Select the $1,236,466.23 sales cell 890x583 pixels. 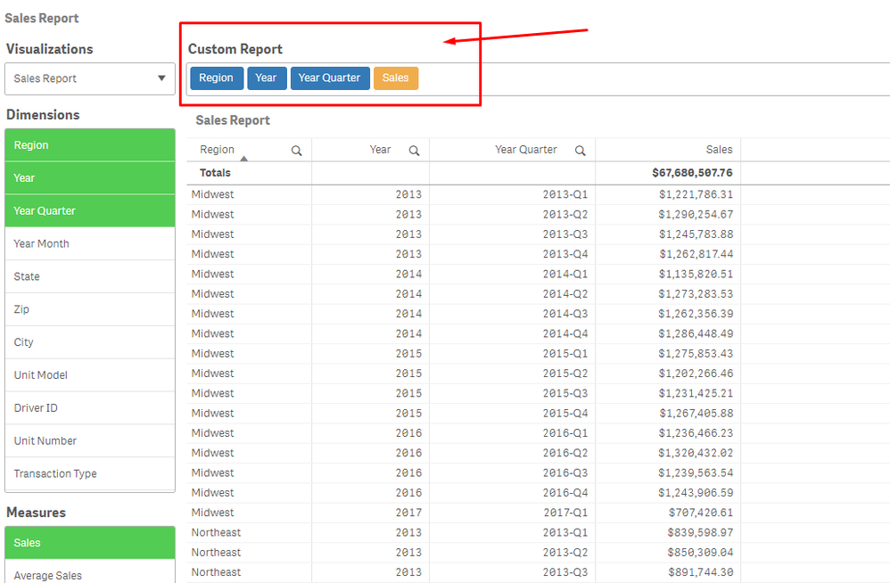pos(696,432)
